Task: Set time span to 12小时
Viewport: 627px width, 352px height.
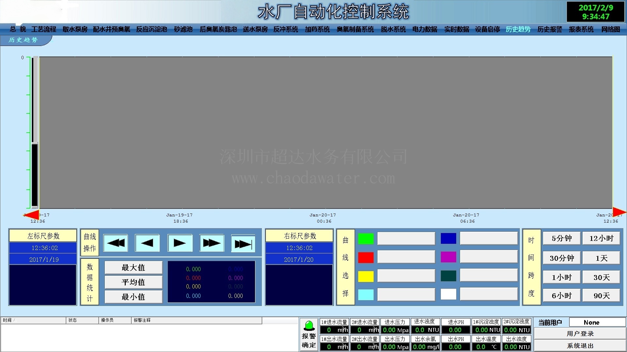Action: pyautogui.click(x=601, y=239)
